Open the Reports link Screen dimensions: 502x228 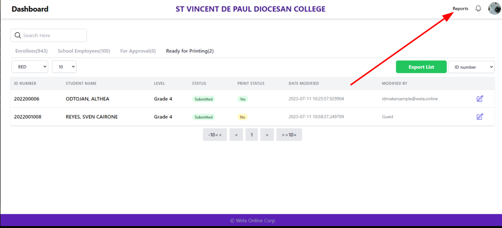460,8
